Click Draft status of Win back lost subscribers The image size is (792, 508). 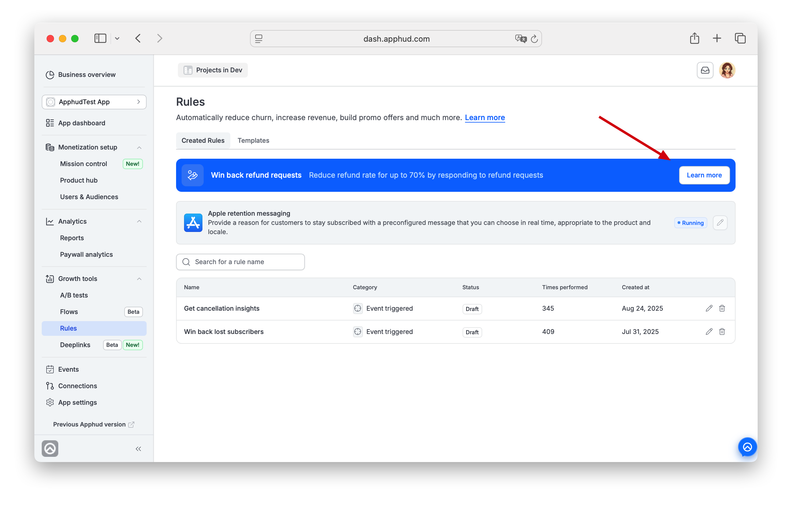click(472, 332)
